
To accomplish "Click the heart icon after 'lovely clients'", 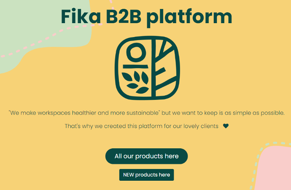I will point(226,126).
